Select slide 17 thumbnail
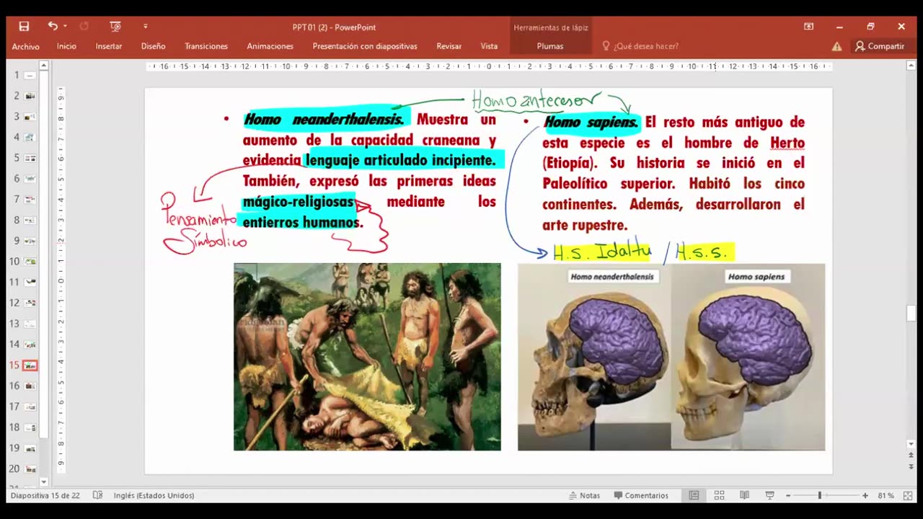 click(30, 407)
